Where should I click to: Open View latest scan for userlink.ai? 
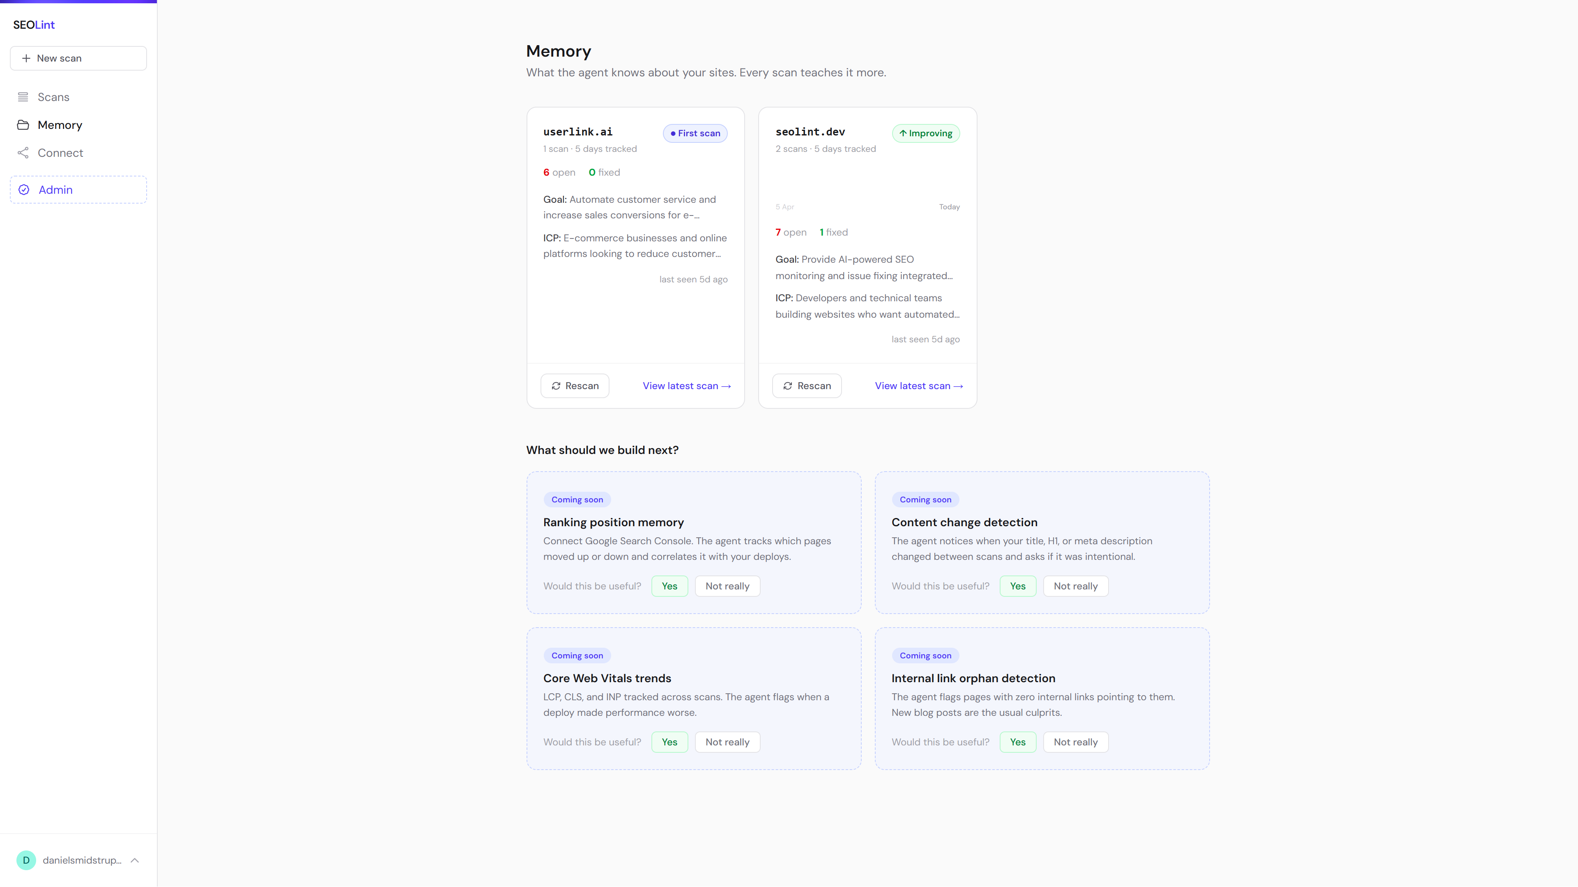point(686,386)
